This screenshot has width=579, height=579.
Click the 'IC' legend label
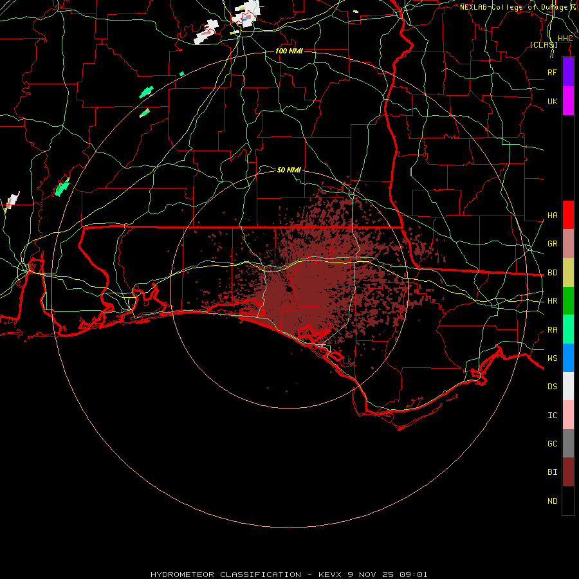click(552, 416)
